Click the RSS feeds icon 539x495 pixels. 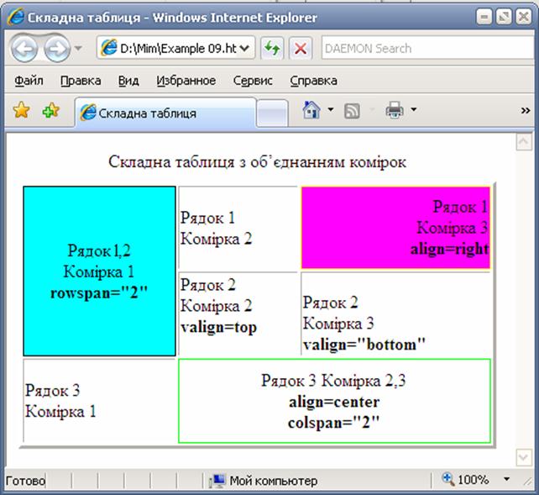pos(352,111)
